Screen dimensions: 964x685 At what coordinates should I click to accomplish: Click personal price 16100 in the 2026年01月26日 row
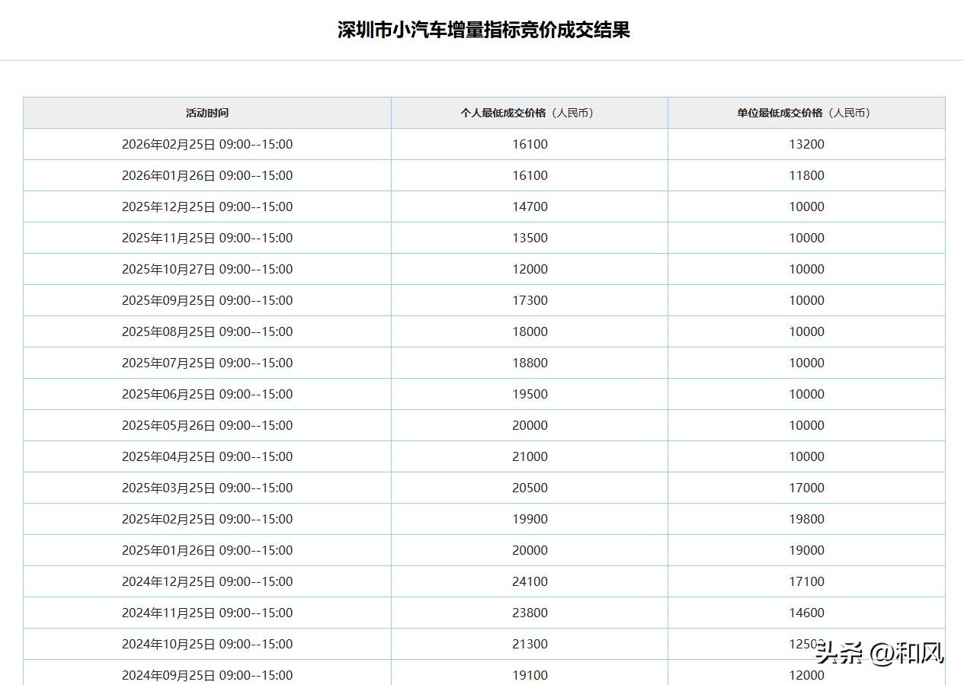(530, 175)
